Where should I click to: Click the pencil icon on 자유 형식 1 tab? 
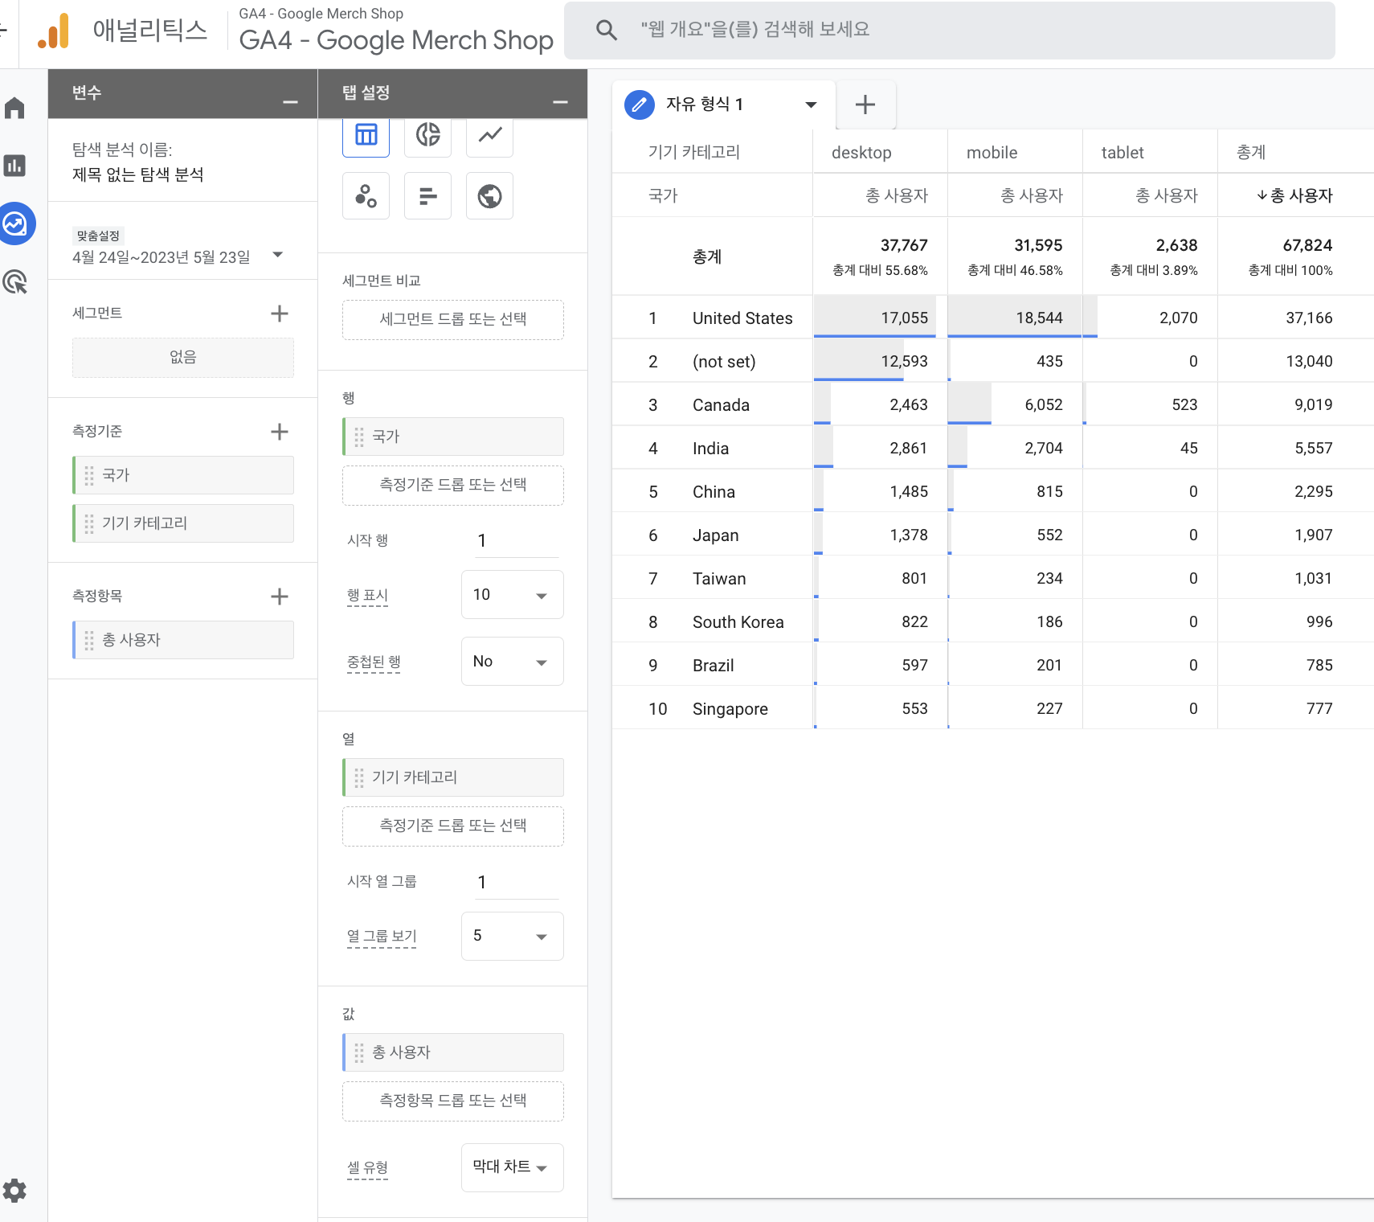[x=640, y=105]
